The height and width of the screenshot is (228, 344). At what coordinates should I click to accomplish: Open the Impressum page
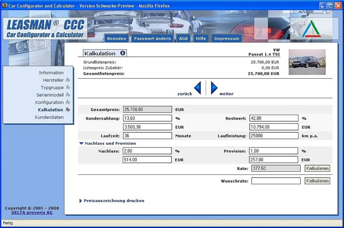pyautogui.click(x=226, y=38)
